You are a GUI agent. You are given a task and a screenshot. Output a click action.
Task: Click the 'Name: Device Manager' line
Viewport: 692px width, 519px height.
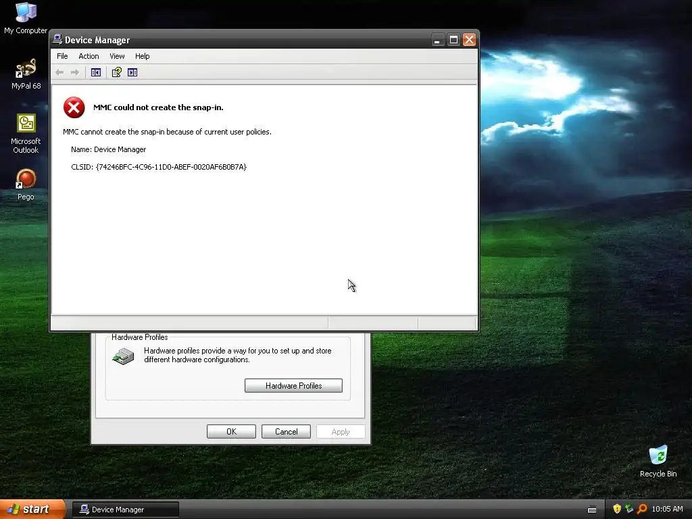[x=108, y=149]
